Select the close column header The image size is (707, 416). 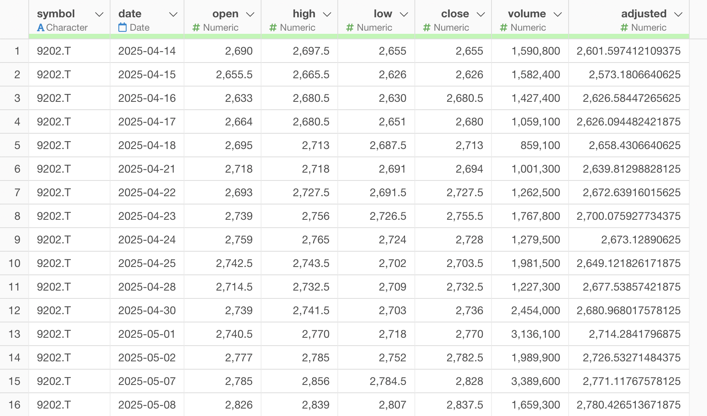coord(455,14)
